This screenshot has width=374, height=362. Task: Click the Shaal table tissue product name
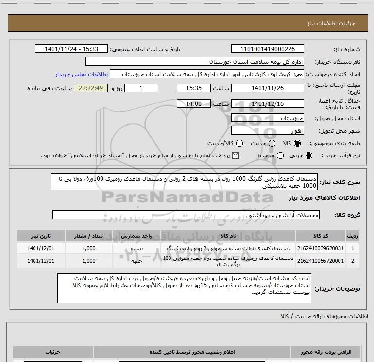[228, 261]
